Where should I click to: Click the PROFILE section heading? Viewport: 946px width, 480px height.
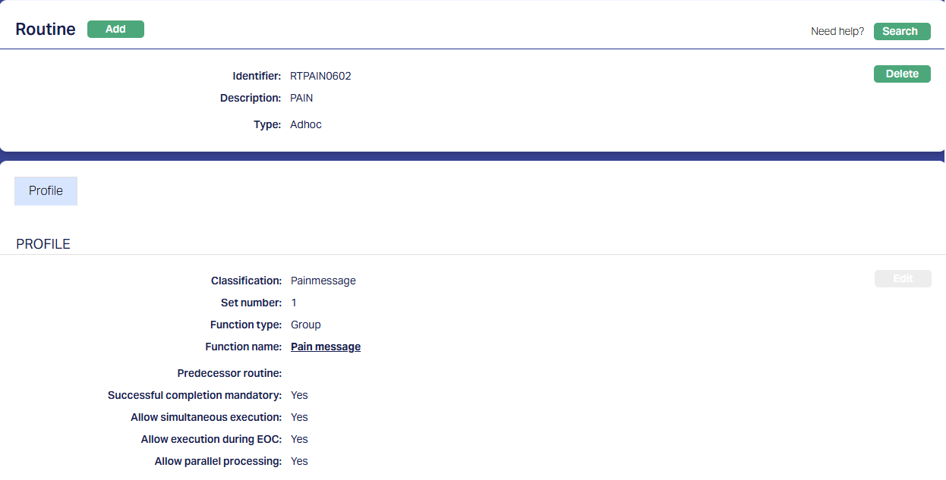pyautogui.click(x=43, y=244)
